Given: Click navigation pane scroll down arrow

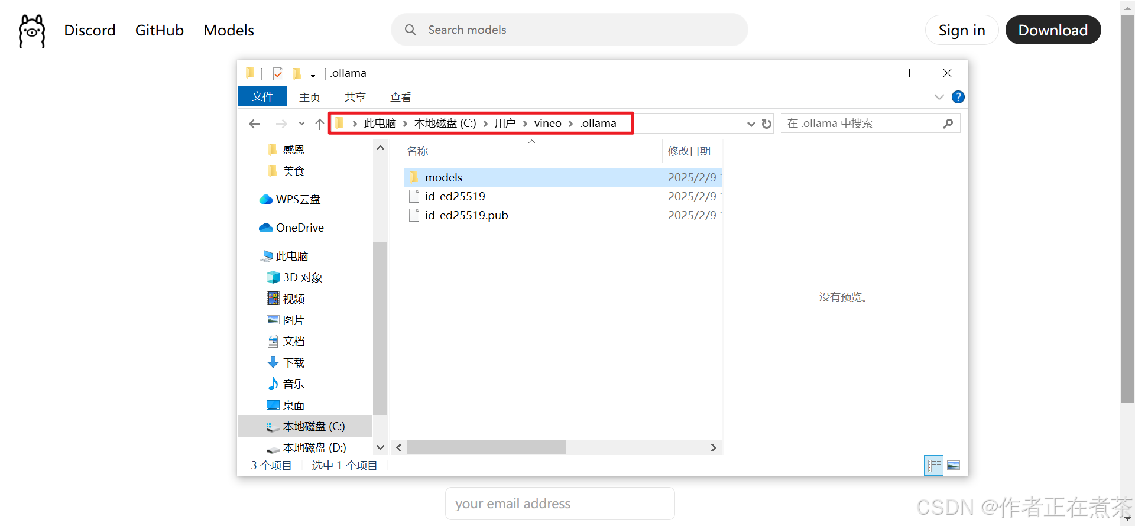Looking at the screenshot, I should 380,447.
